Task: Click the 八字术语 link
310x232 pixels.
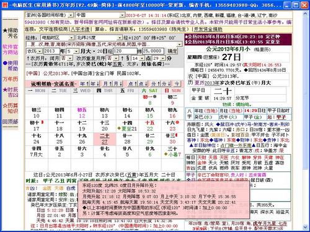Action: point(80,29)
